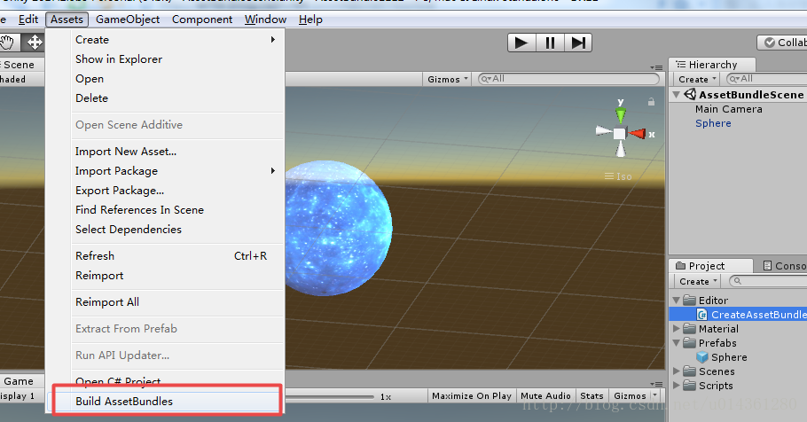Select the Move tool
This screenshot has height=422, width=807.
click(x=35, y=43)
